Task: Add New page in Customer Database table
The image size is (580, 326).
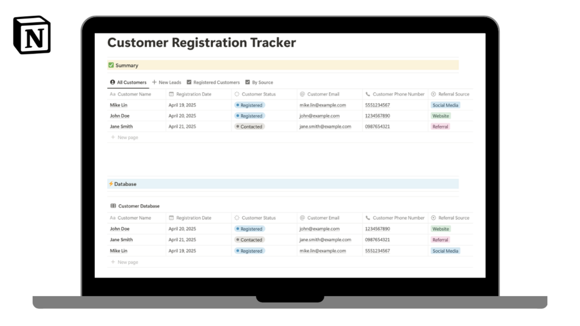Action: [x=124, y=262]
